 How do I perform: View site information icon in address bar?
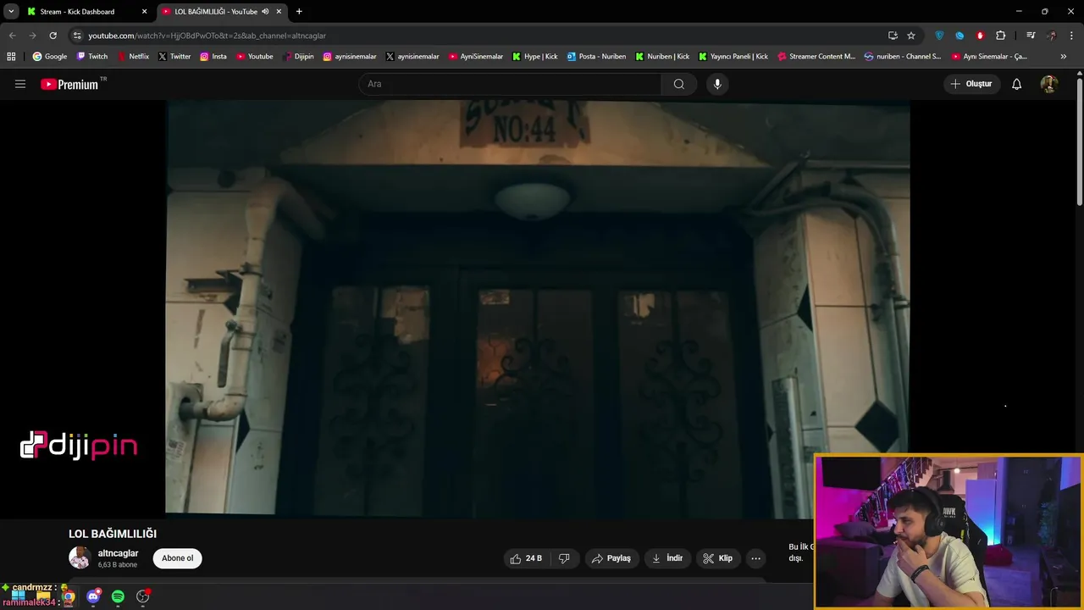click(x=77, y=36)
